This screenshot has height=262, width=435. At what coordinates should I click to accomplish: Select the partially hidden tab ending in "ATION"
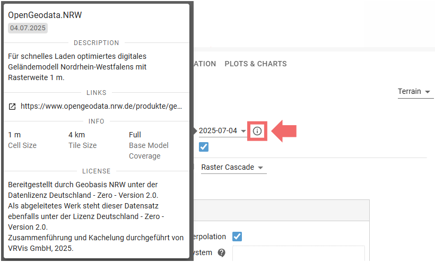[x=203, y=64]
